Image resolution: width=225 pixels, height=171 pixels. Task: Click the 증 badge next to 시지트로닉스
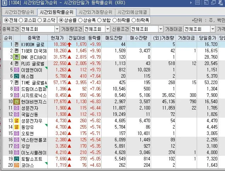[17, 95]
